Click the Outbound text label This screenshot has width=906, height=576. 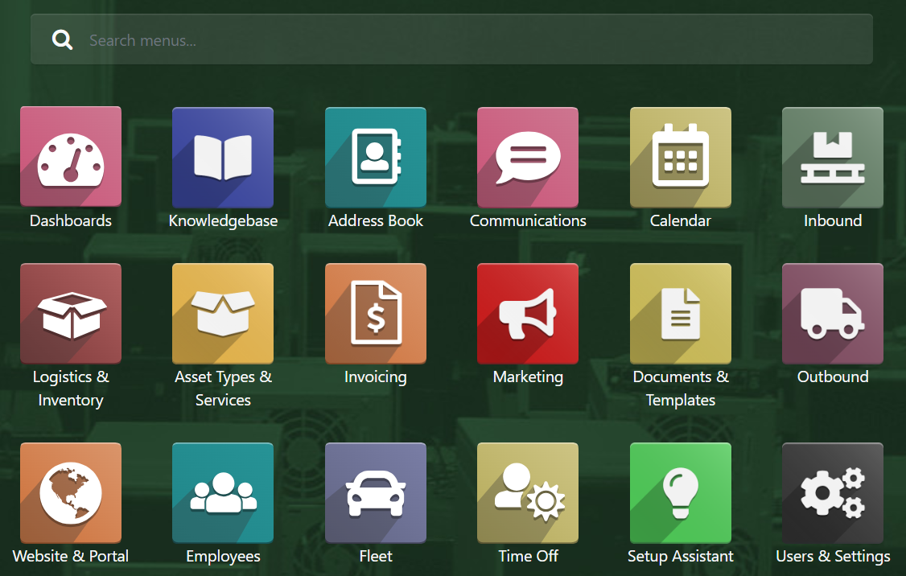(833, 376)
